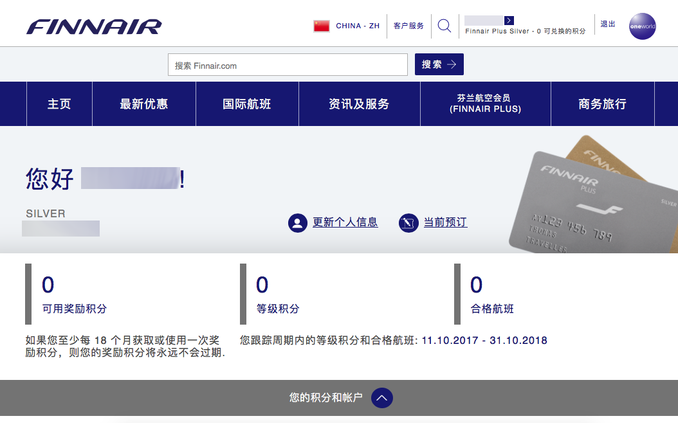Click the 当前预订 link
The image size is (678, 423).
click(x=445, y=222)
